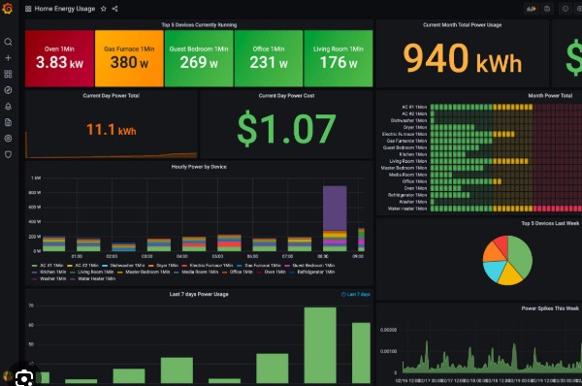Click the document page icon in sidebar

click(x=8, y=122)
